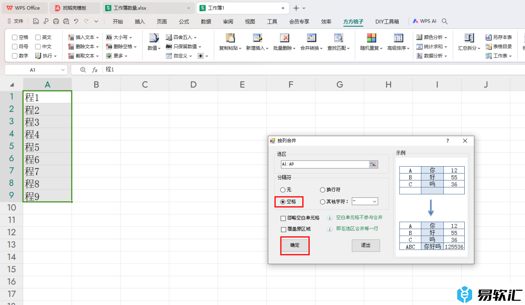Screen dimensions: 525x305
Task: Click the help question mark in 按列合并 dialog
Action: point(447,141)
